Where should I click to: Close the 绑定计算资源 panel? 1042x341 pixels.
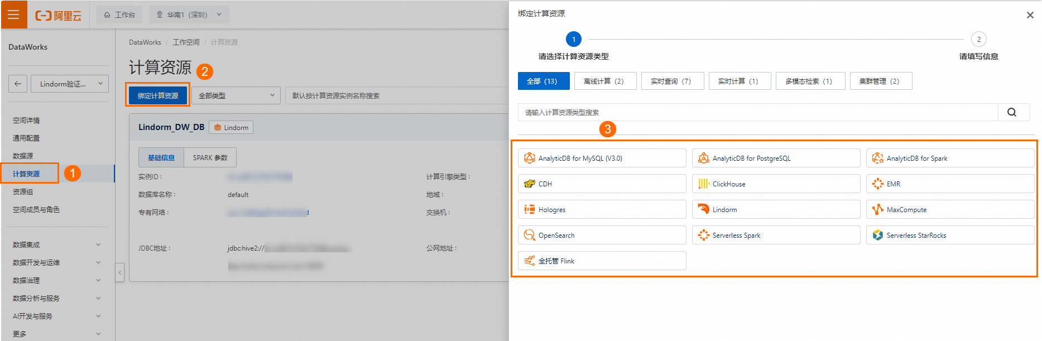click(1030, 15)
